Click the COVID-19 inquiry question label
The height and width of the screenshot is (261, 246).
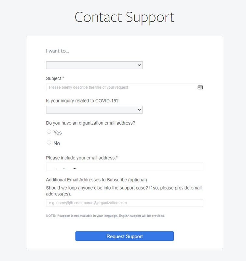point(82,101)
